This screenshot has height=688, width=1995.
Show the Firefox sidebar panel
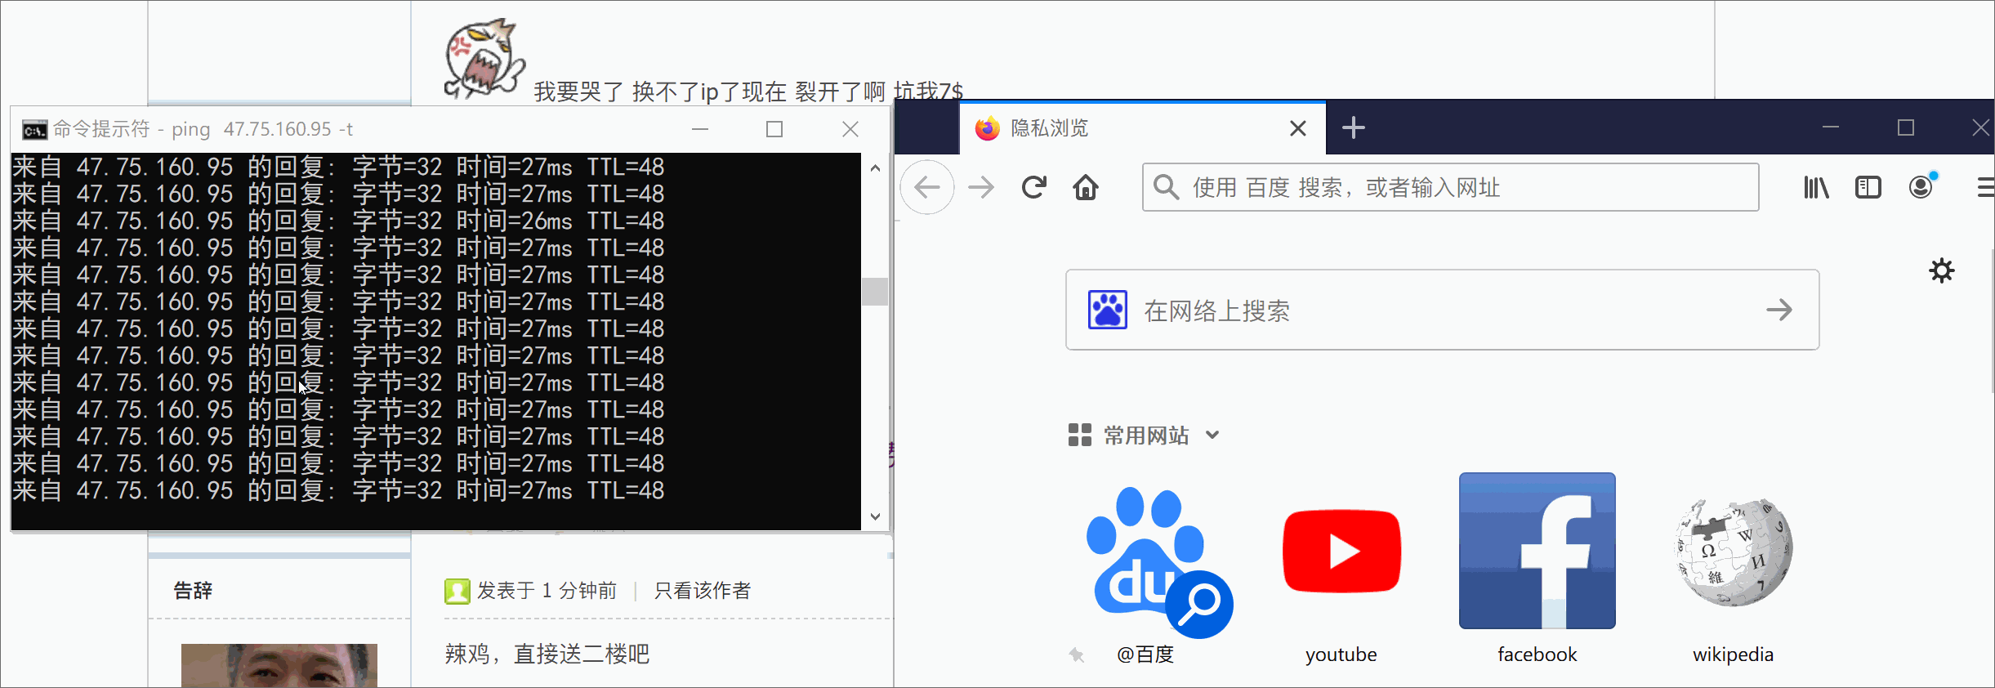(x=1868, y=188)
